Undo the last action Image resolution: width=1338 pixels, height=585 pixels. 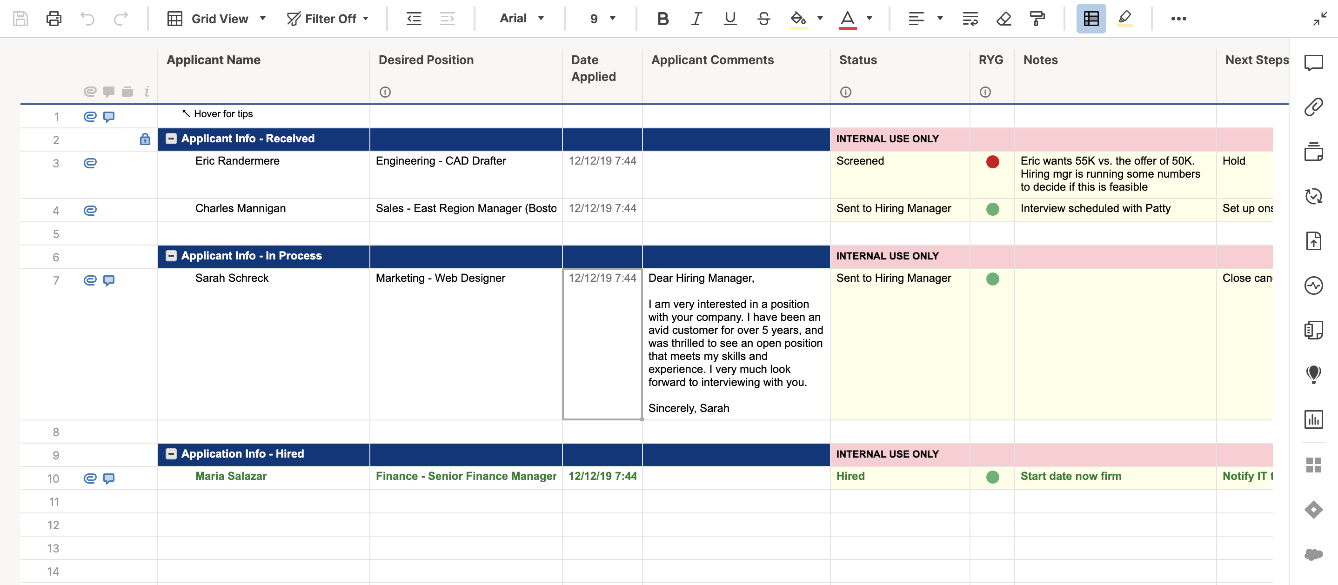click(x=87, y=19)
